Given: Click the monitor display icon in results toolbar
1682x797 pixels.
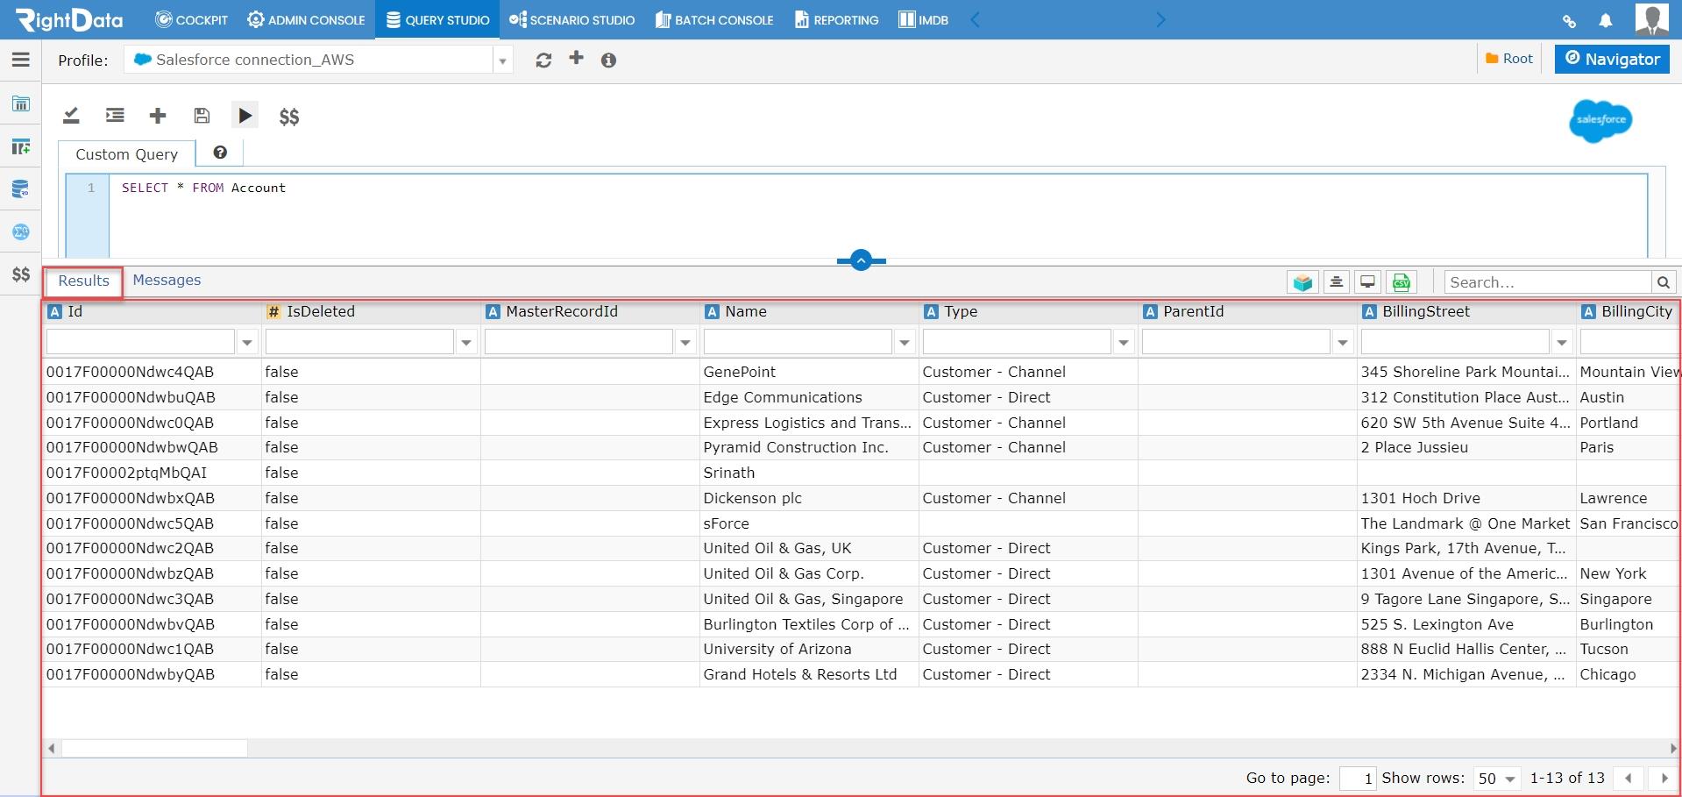Looking at the screenshot, I should (x=1367, y=282).
